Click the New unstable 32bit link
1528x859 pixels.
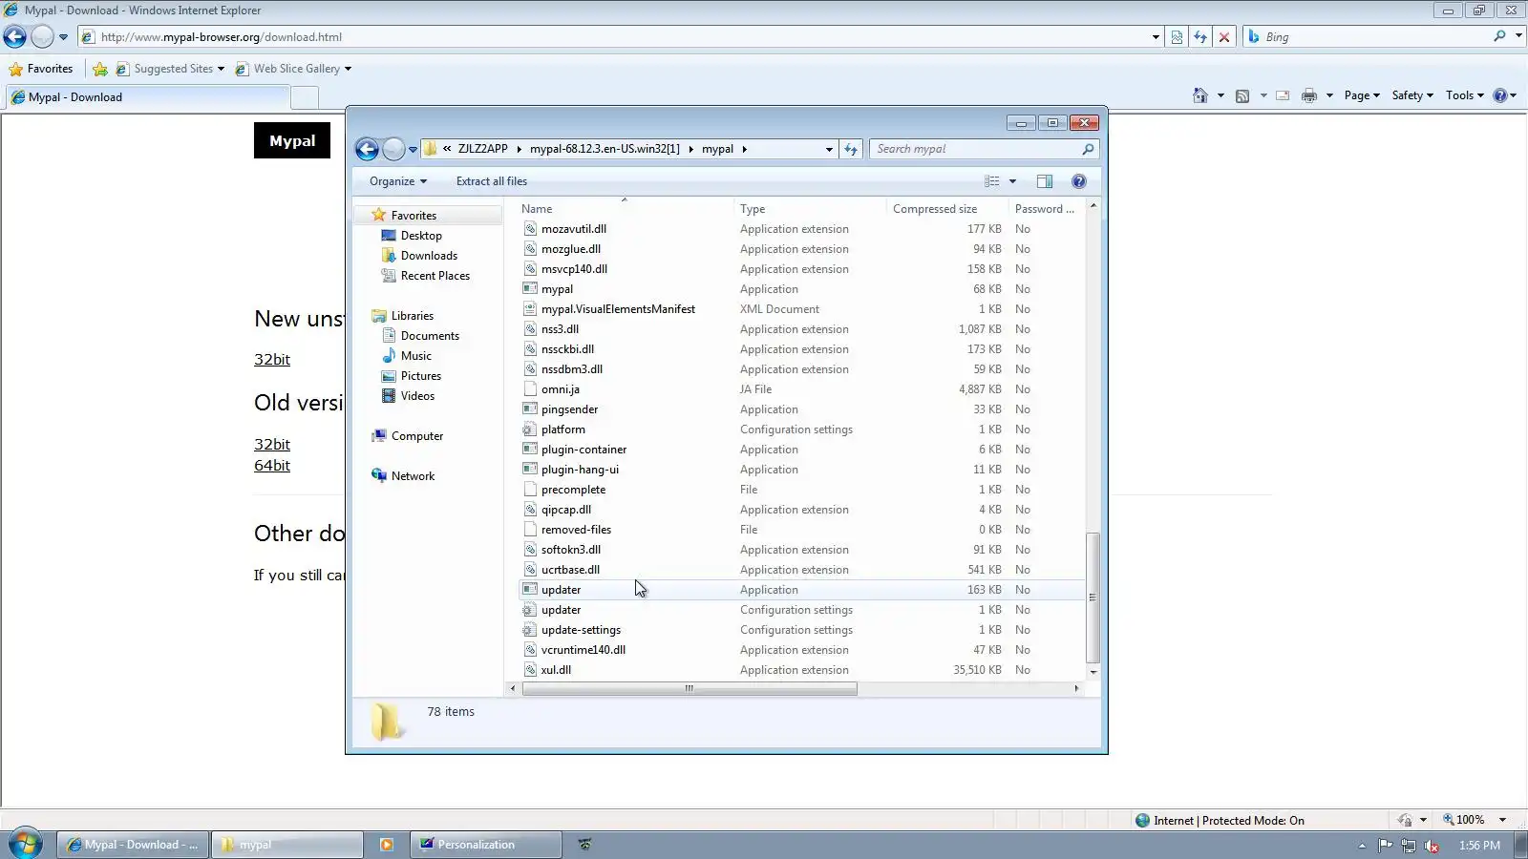pos(272,360)
